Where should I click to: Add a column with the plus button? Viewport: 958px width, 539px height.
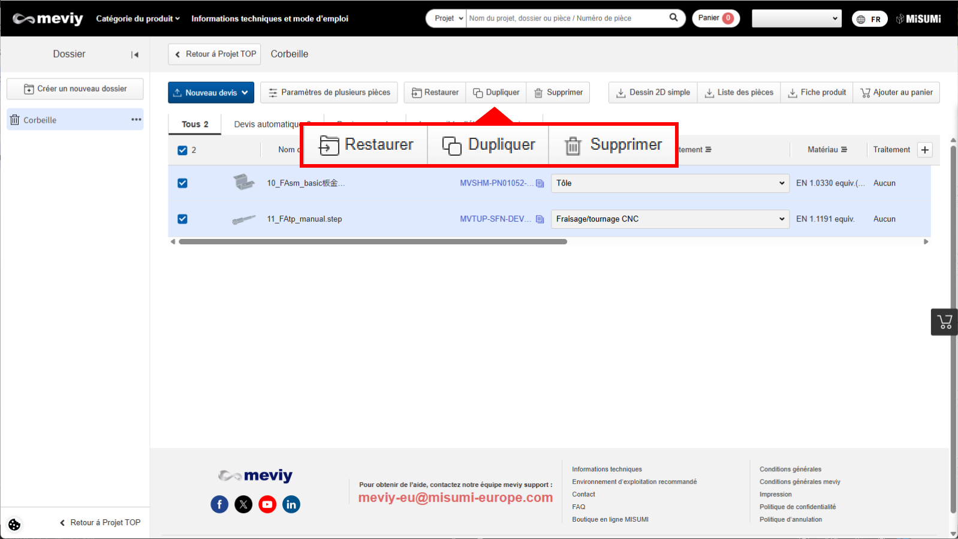point(925,150)
